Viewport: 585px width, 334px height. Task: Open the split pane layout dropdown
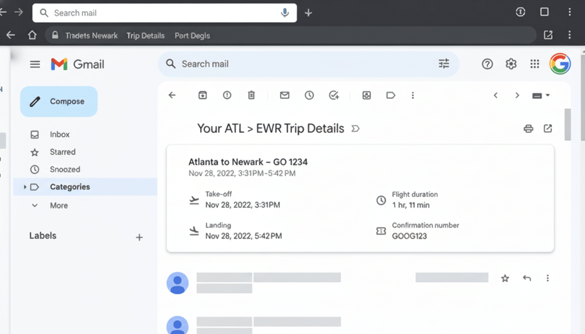[541, 95]
